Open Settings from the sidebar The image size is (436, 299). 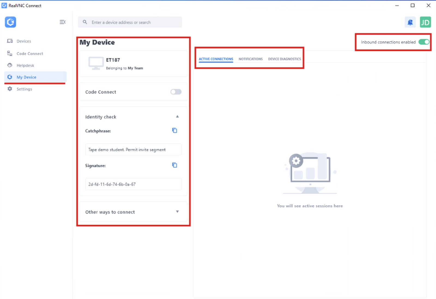click(24, 89)
